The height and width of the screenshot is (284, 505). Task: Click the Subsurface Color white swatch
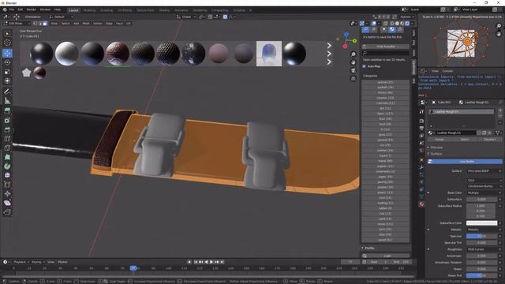[x=481, y=222]
